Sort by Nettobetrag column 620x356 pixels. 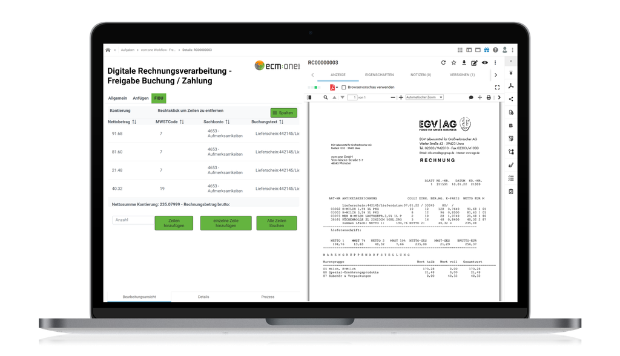(134, 122)
